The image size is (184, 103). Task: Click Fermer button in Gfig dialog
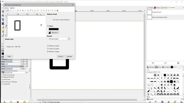[x=61, y=56]
